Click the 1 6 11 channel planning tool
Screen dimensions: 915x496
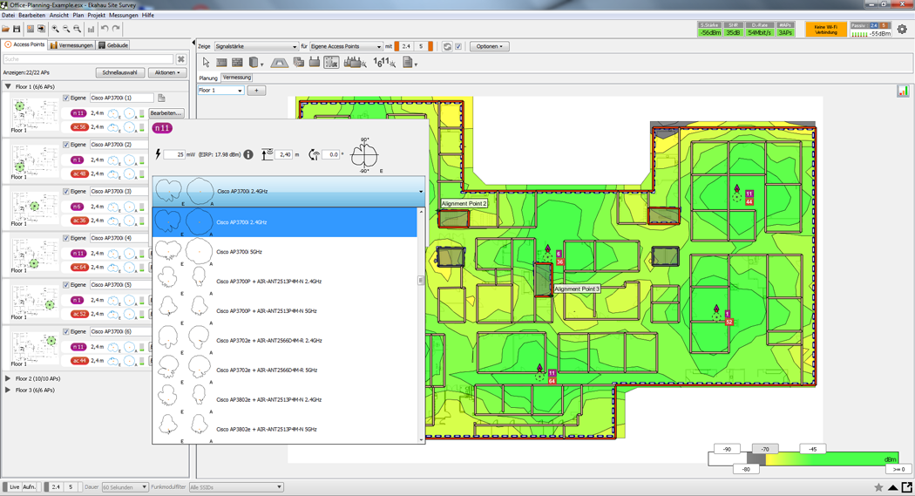pos(384,63)
